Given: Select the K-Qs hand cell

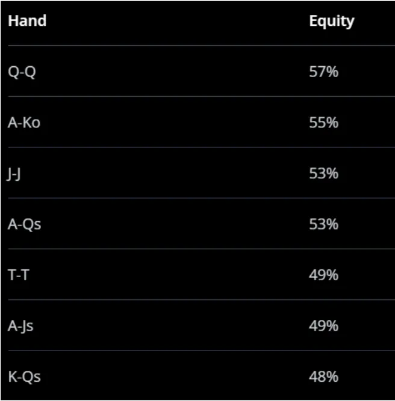Looking at the screenshot, I should [25, 377].
